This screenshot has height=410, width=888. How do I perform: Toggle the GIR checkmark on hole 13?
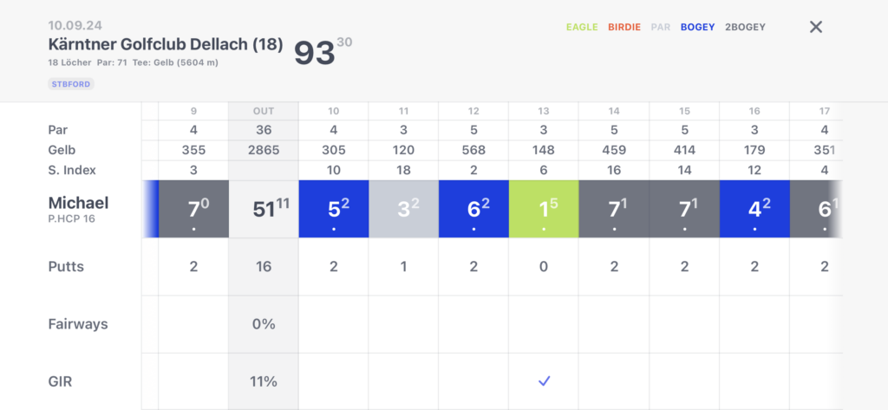[x=544, y=381]
